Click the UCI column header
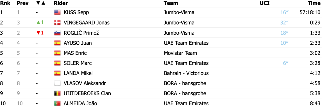Image resolution: width=323 pixels, height=107 pixels. coord(264,3)
